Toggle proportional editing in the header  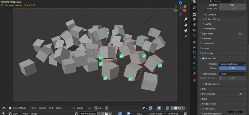[106, 108]
